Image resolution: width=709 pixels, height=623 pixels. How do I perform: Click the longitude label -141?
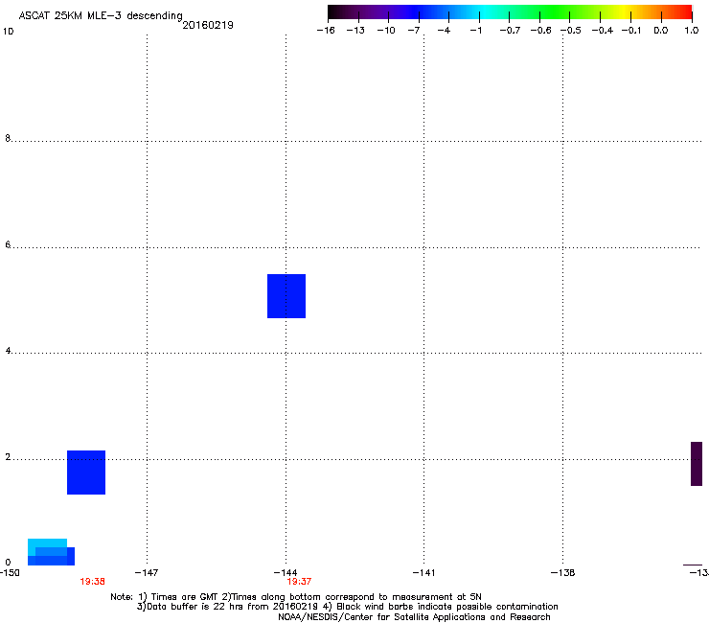(423, 573)
